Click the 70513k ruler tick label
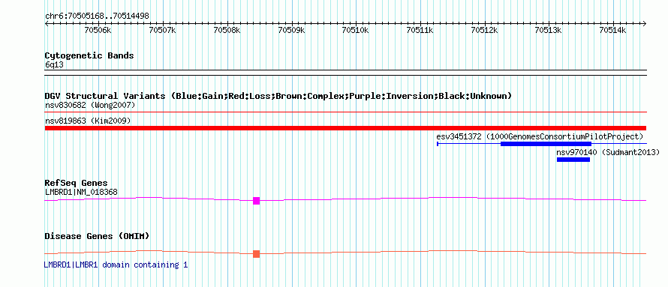 click(x=549, y=30)
